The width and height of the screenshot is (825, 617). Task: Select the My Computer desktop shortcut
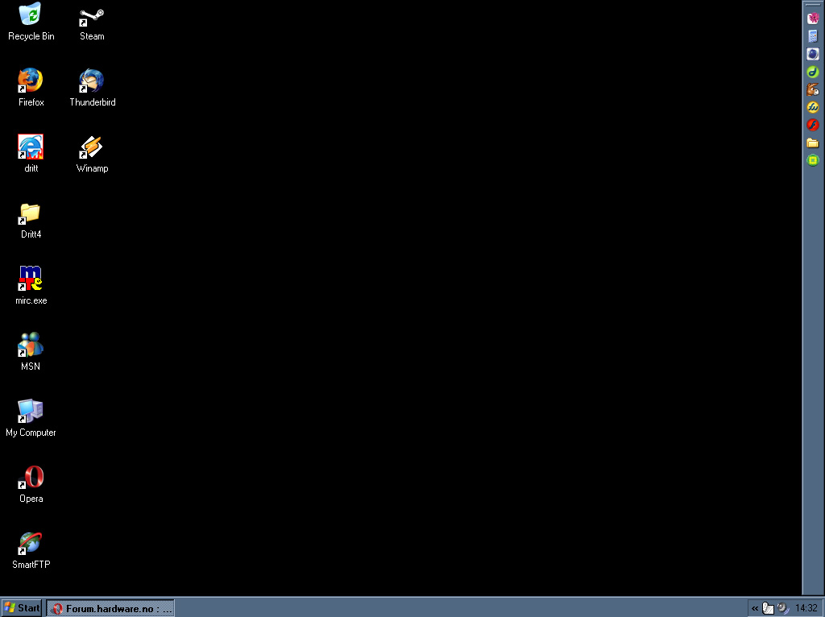[x=31, y=418]
